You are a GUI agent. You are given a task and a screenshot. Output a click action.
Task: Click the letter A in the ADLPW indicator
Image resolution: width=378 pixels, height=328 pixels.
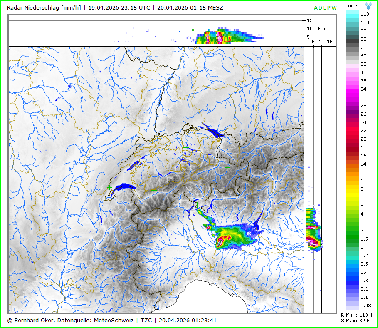pyautogui.click(x=316, y=7)
